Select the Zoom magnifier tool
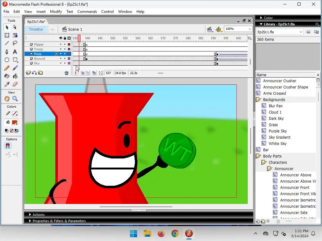322x241 pixels. [x=15, y=99]
